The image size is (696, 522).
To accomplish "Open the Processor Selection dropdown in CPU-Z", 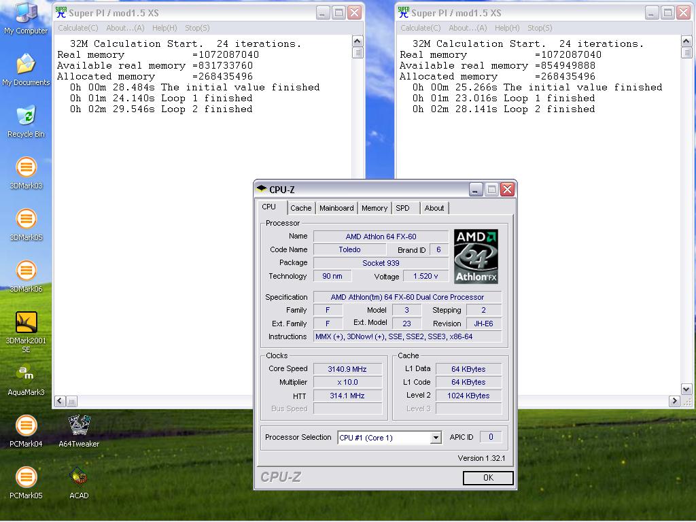I will pos(436,438).
